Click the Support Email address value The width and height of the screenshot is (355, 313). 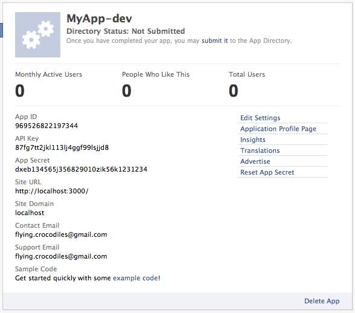tap(61, 256)
